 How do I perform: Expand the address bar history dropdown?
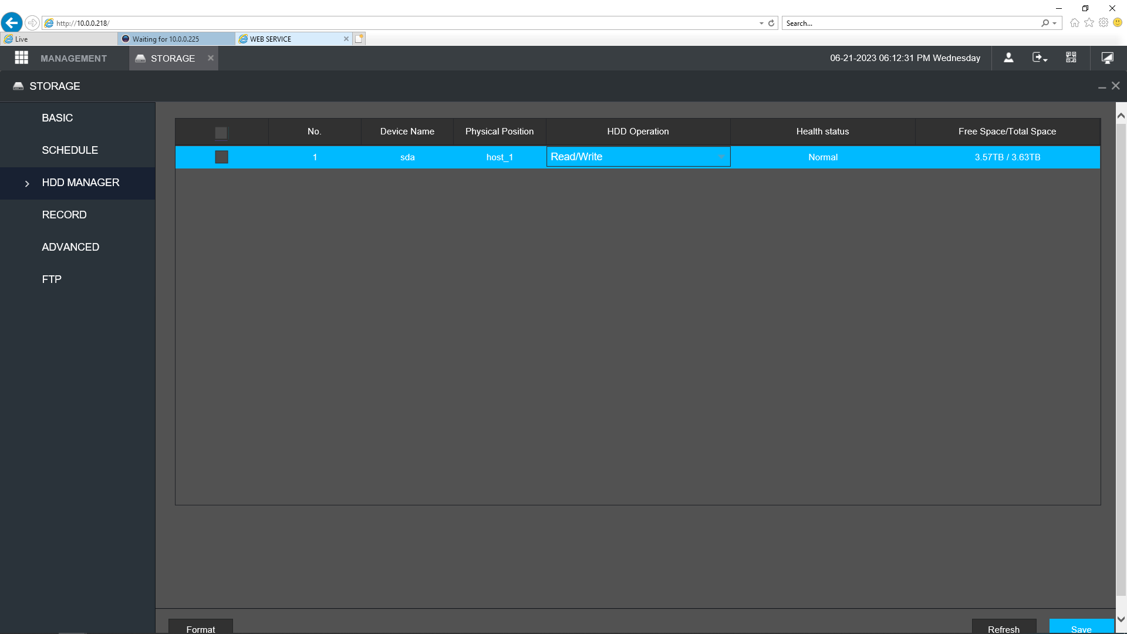(761, 23)
